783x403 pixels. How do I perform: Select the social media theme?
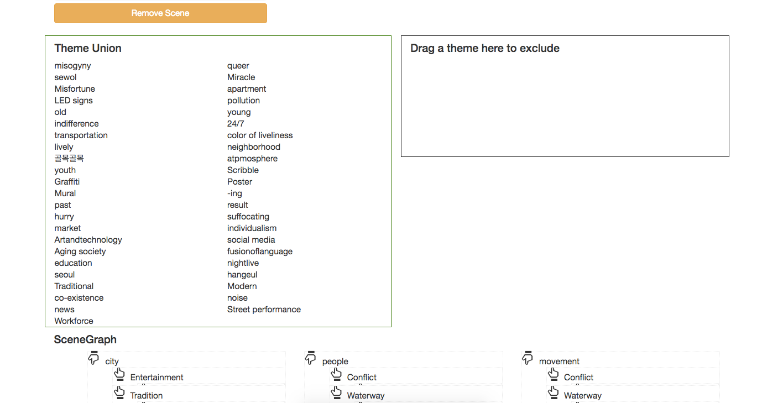coord(251,240)
